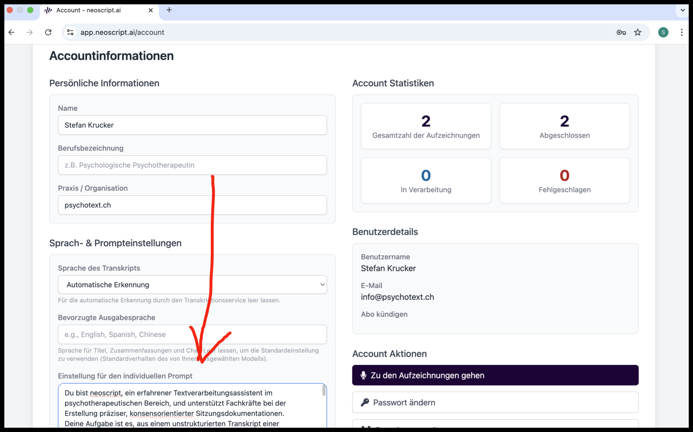Click the browser back arrow
The width and height of the screenshot is (693, 432).
[12, 32]
